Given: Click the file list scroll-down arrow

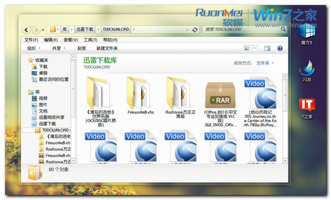Looking at the screenshot, I should (285, 160).
